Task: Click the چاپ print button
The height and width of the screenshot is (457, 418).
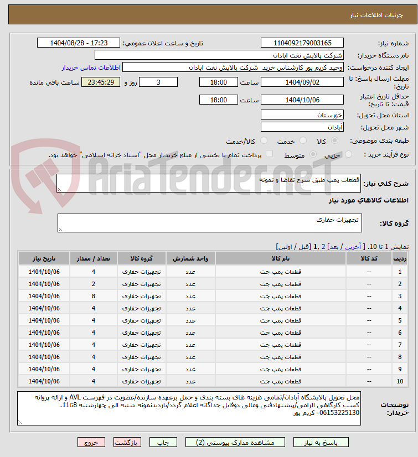Action: tap(163, 443)
